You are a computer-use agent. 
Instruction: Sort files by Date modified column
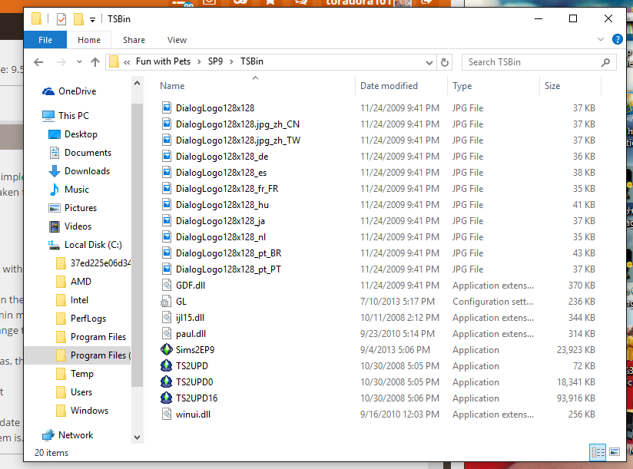tap(389, 86)
